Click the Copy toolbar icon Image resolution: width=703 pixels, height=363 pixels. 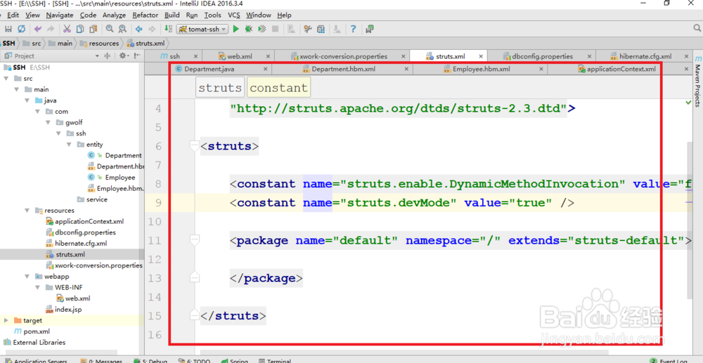80,29
